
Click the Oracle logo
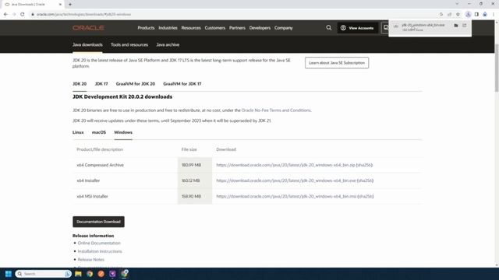click(88, 28)
